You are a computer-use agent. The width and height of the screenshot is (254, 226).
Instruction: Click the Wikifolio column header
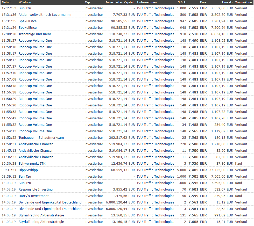pos(25,2)
